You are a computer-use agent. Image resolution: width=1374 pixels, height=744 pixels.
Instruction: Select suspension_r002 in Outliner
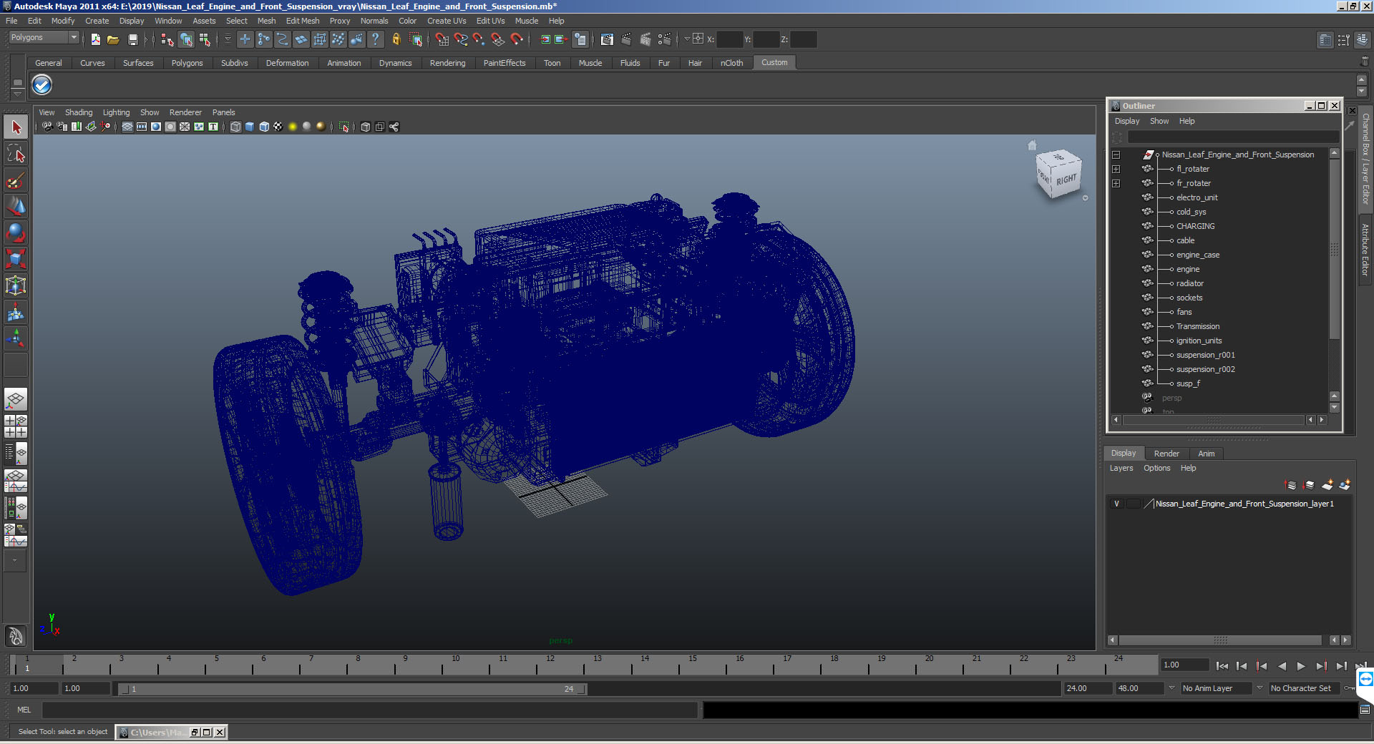pos(1206,369)
